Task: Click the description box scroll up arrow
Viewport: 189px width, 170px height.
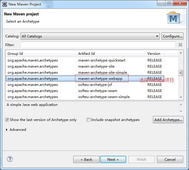Action: (181, 105)
